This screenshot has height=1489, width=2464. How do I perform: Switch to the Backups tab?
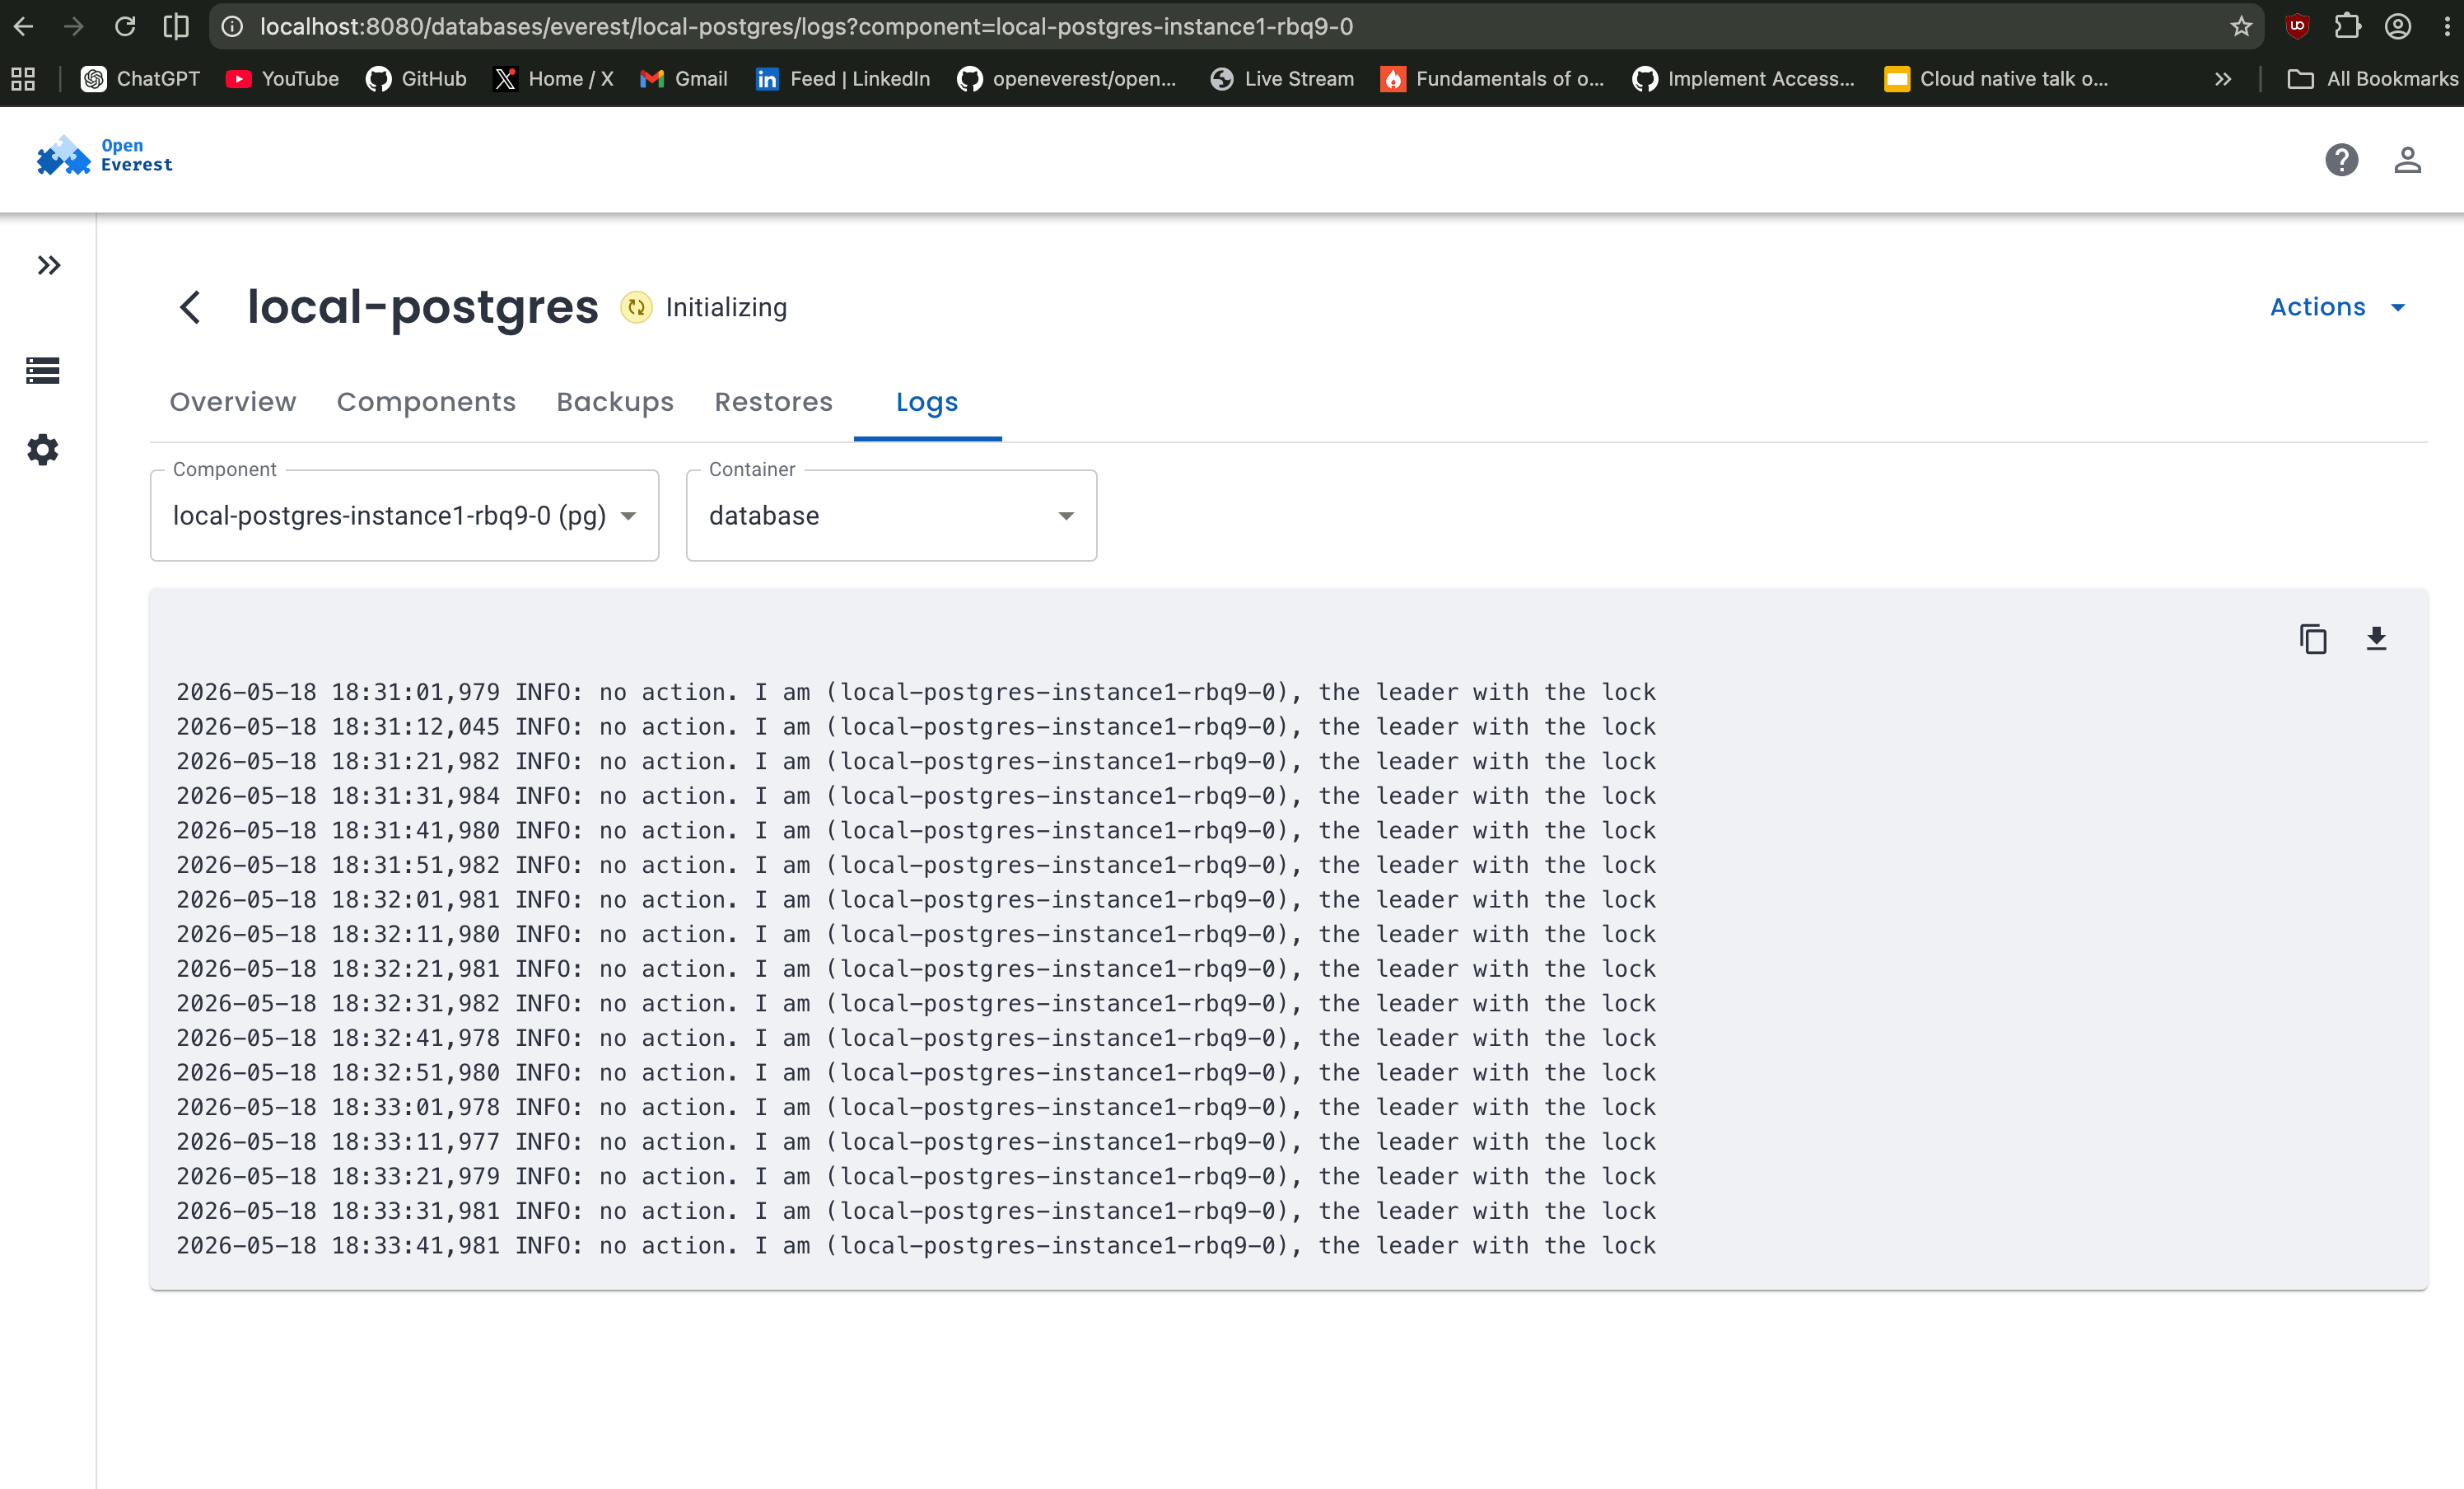(615, 401)
